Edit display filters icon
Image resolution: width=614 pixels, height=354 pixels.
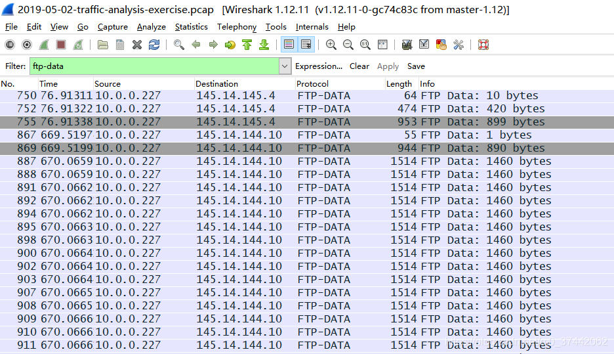424,45
